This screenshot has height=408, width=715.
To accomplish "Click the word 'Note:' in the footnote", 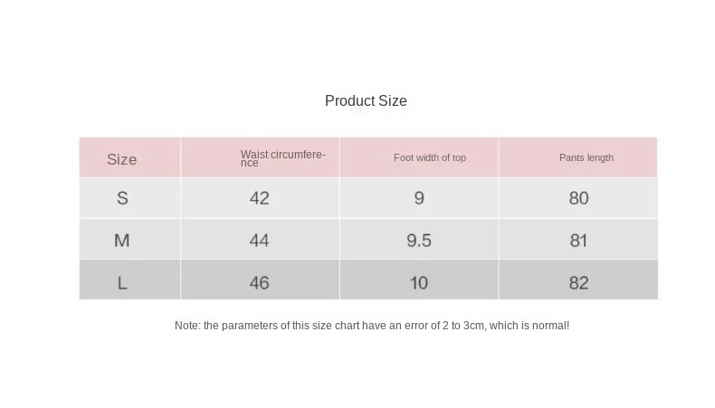I will click(x=187, y=326).
